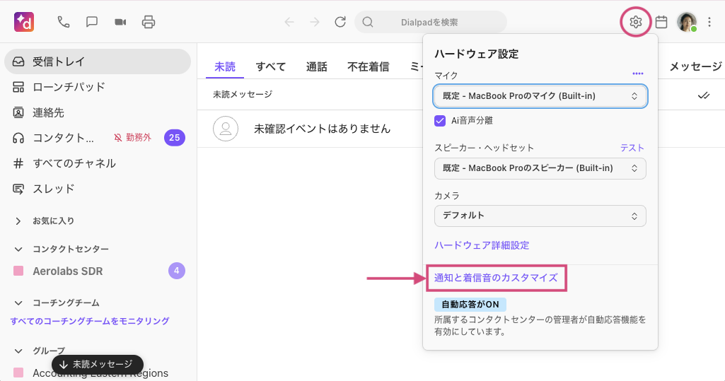
Task: Open the マイク device dropdown
Action: tap(540, 95)
